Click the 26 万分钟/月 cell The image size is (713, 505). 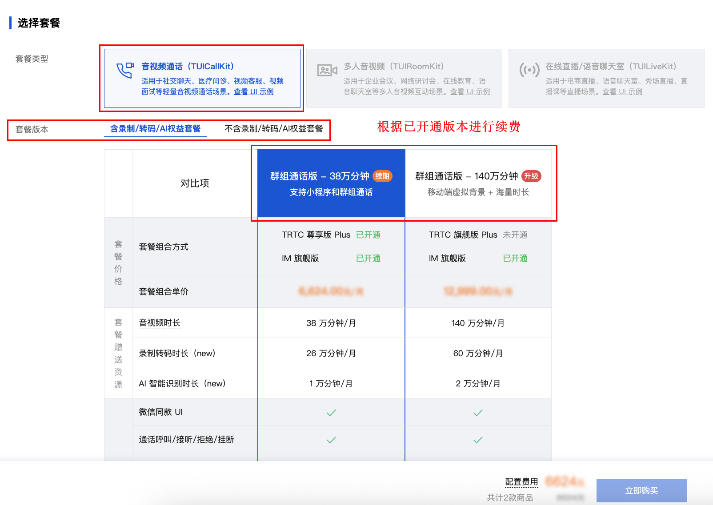331,353
